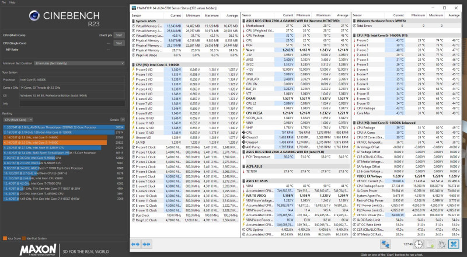Select the Bus Clock row
Viewport: 467px width, 257px height.
point(185,216)
